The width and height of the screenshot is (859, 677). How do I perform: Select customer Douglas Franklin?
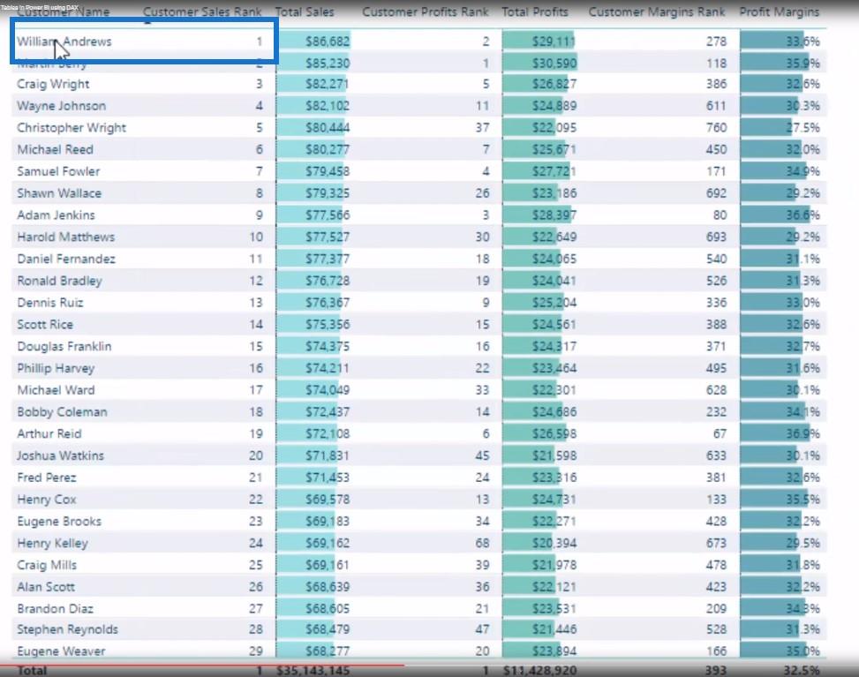(x=64, y=347)
